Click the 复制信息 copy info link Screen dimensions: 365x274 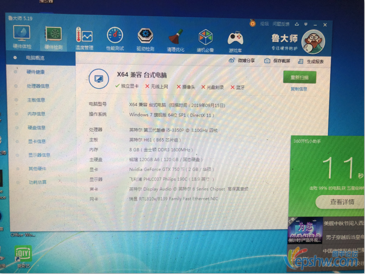click(299, 89)
